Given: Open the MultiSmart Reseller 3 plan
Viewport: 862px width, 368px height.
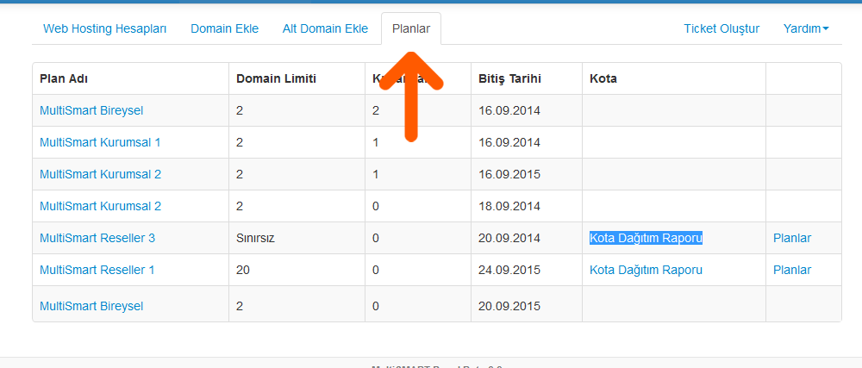Looking at the screenshot, I should [x=97, y=238].
